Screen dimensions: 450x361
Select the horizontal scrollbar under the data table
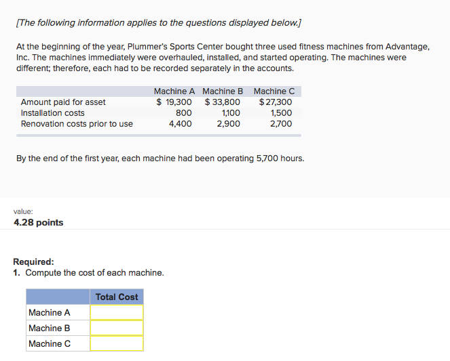[x=159, y=135]
